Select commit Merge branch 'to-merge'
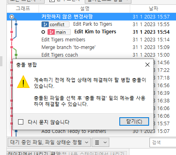 68,47
